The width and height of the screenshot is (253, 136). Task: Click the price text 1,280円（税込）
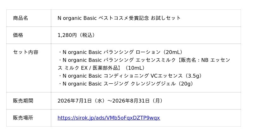click(77, 35)
